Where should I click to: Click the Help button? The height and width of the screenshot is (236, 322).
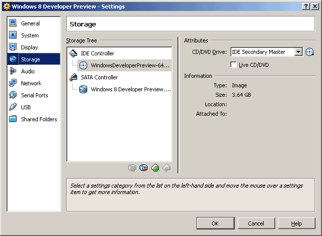(297, 223)
